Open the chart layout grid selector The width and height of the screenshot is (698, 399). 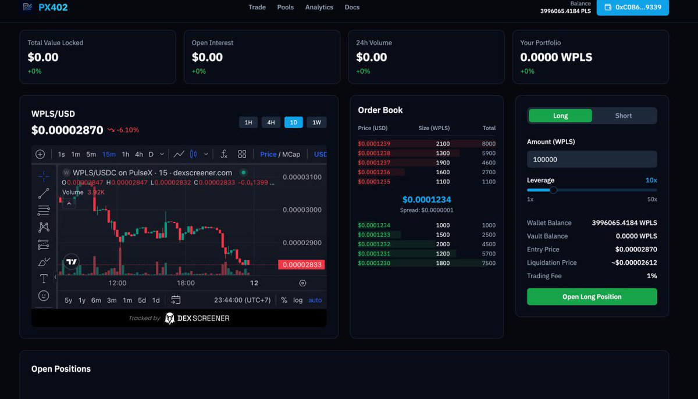click(242, 154)
